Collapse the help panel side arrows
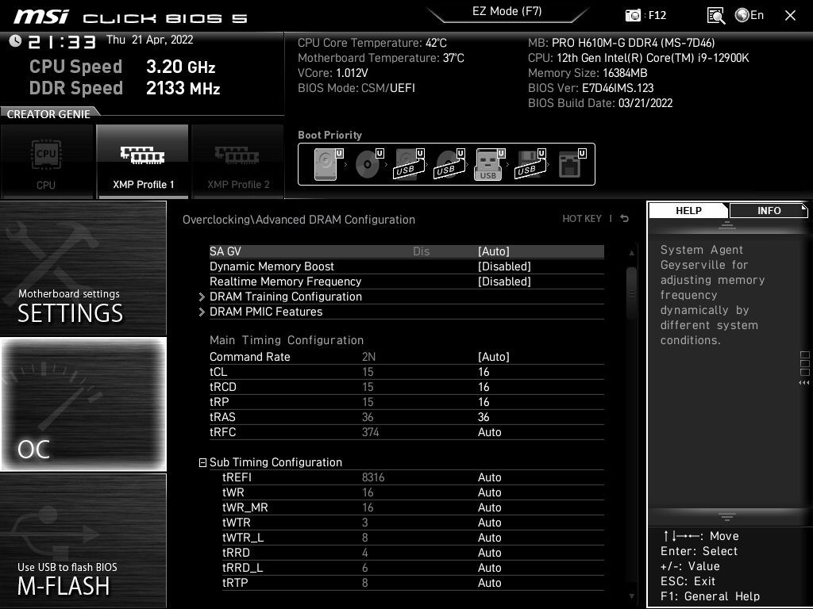The width and height of the screenshot is (813, 609). pos(803,383)
